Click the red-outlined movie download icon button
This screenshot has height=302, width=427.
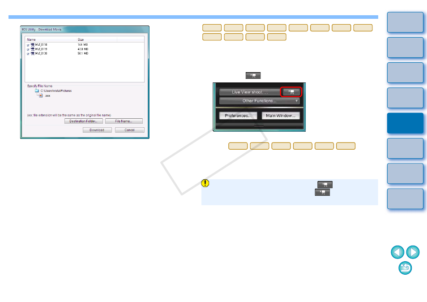pyautogui.click(x=291, y=92)
